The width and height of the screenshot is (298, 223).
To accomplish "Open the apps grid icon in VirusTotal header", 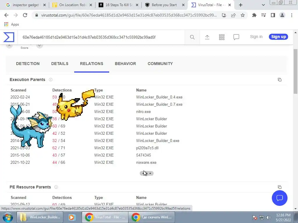I will [221, 37].
